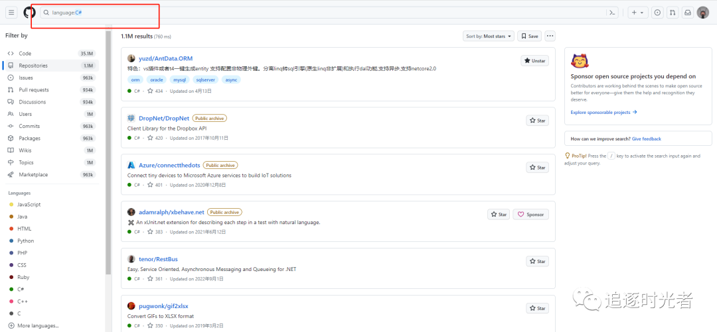Open the Sort by Most stars dropdown
Viewport: 717px width, 332px height.
tap(489, 36)
